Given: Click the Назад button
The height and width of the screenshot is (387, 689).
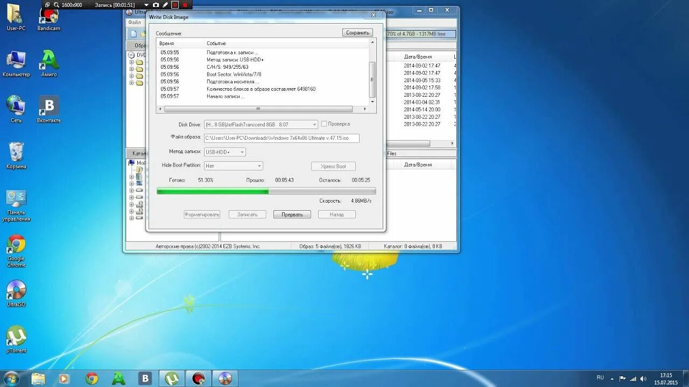Looking at the screenshot, I should pyautogui.click(x=336, y=214).
